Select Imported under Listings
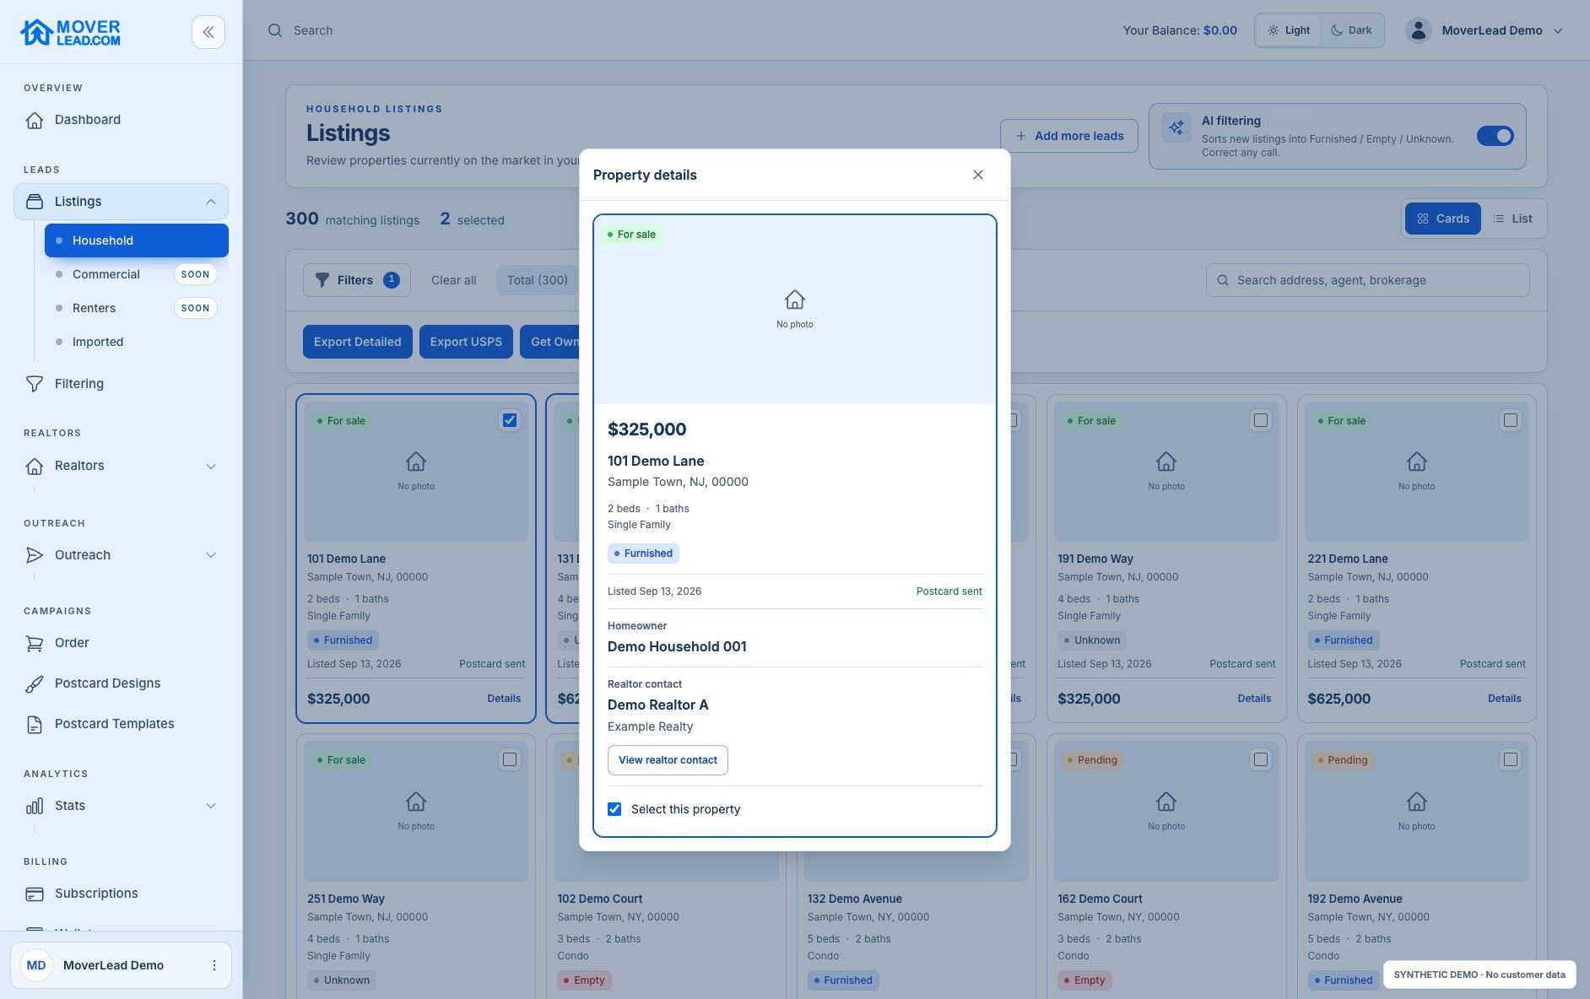This screenshot has width=1590, height=999. point(98,342)
